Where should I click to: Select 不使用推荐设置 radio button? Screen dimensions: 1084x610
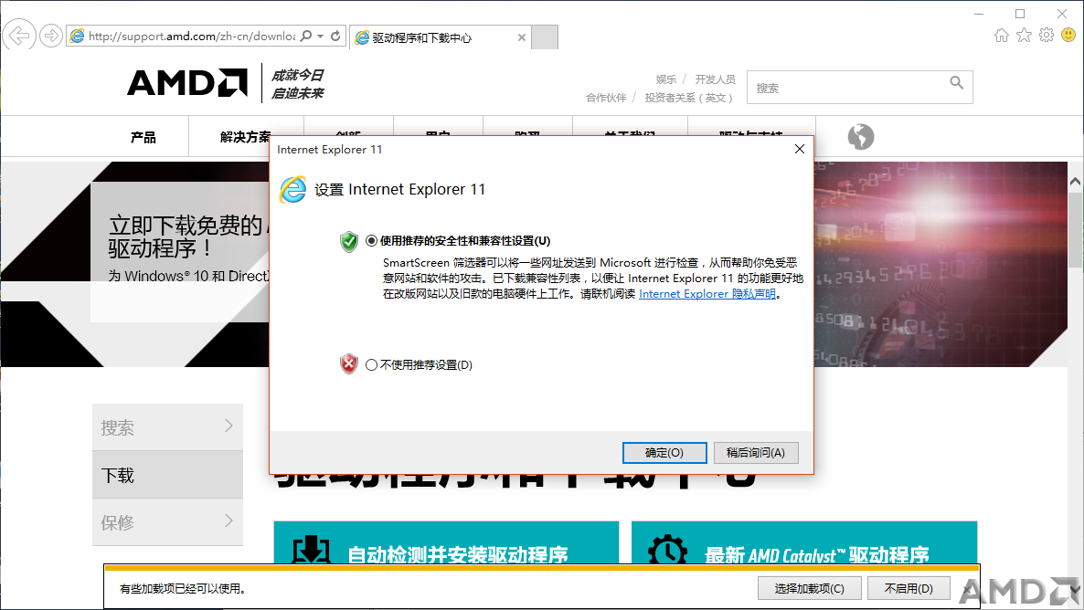371,364
